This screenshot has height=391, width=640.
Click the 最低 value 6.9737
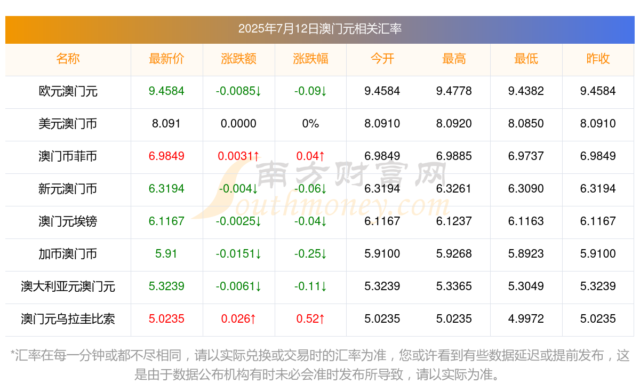click(x=526, y=156)
